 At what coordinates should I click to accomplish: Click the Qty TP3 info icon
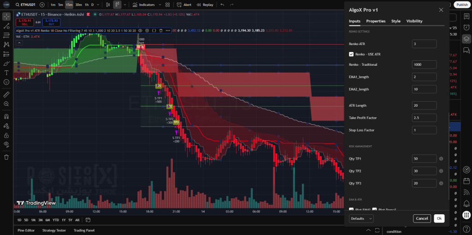pyautogui.click(x=441, y=183)
